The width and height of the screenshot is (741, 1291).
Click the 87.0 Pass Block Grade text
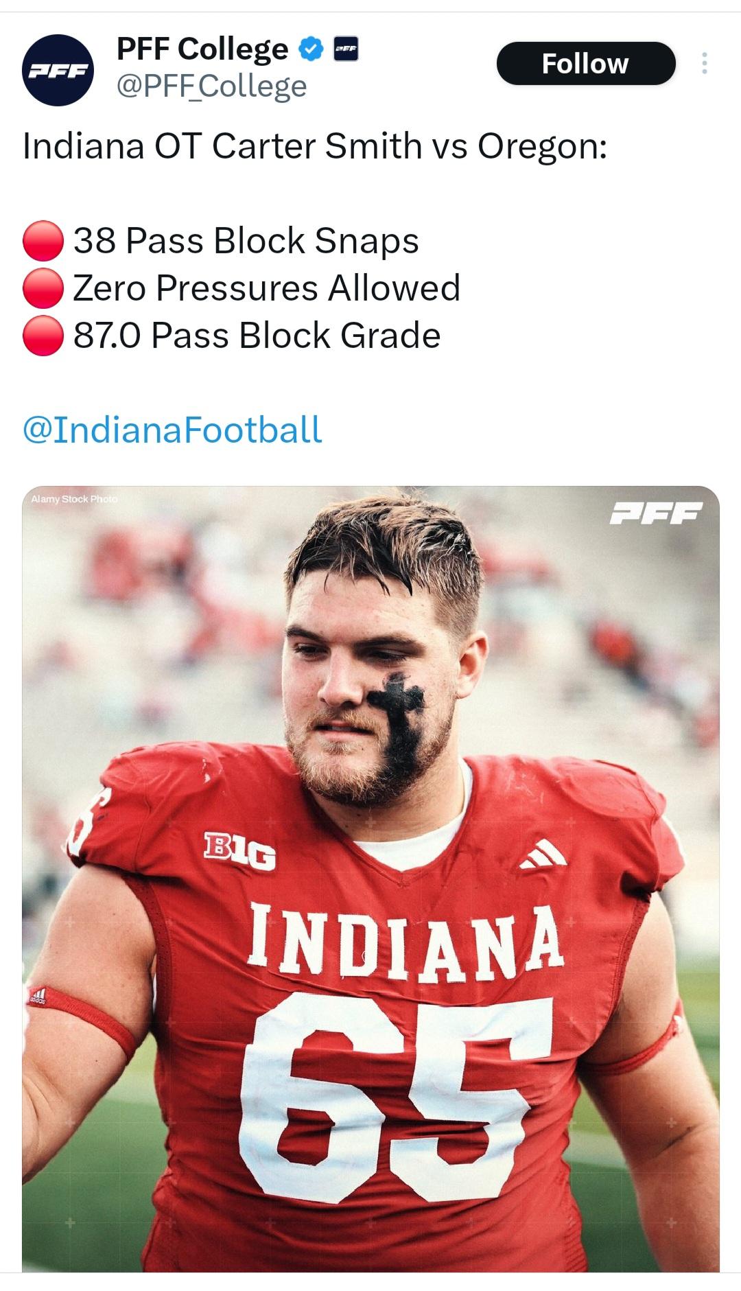pos(257,336)
